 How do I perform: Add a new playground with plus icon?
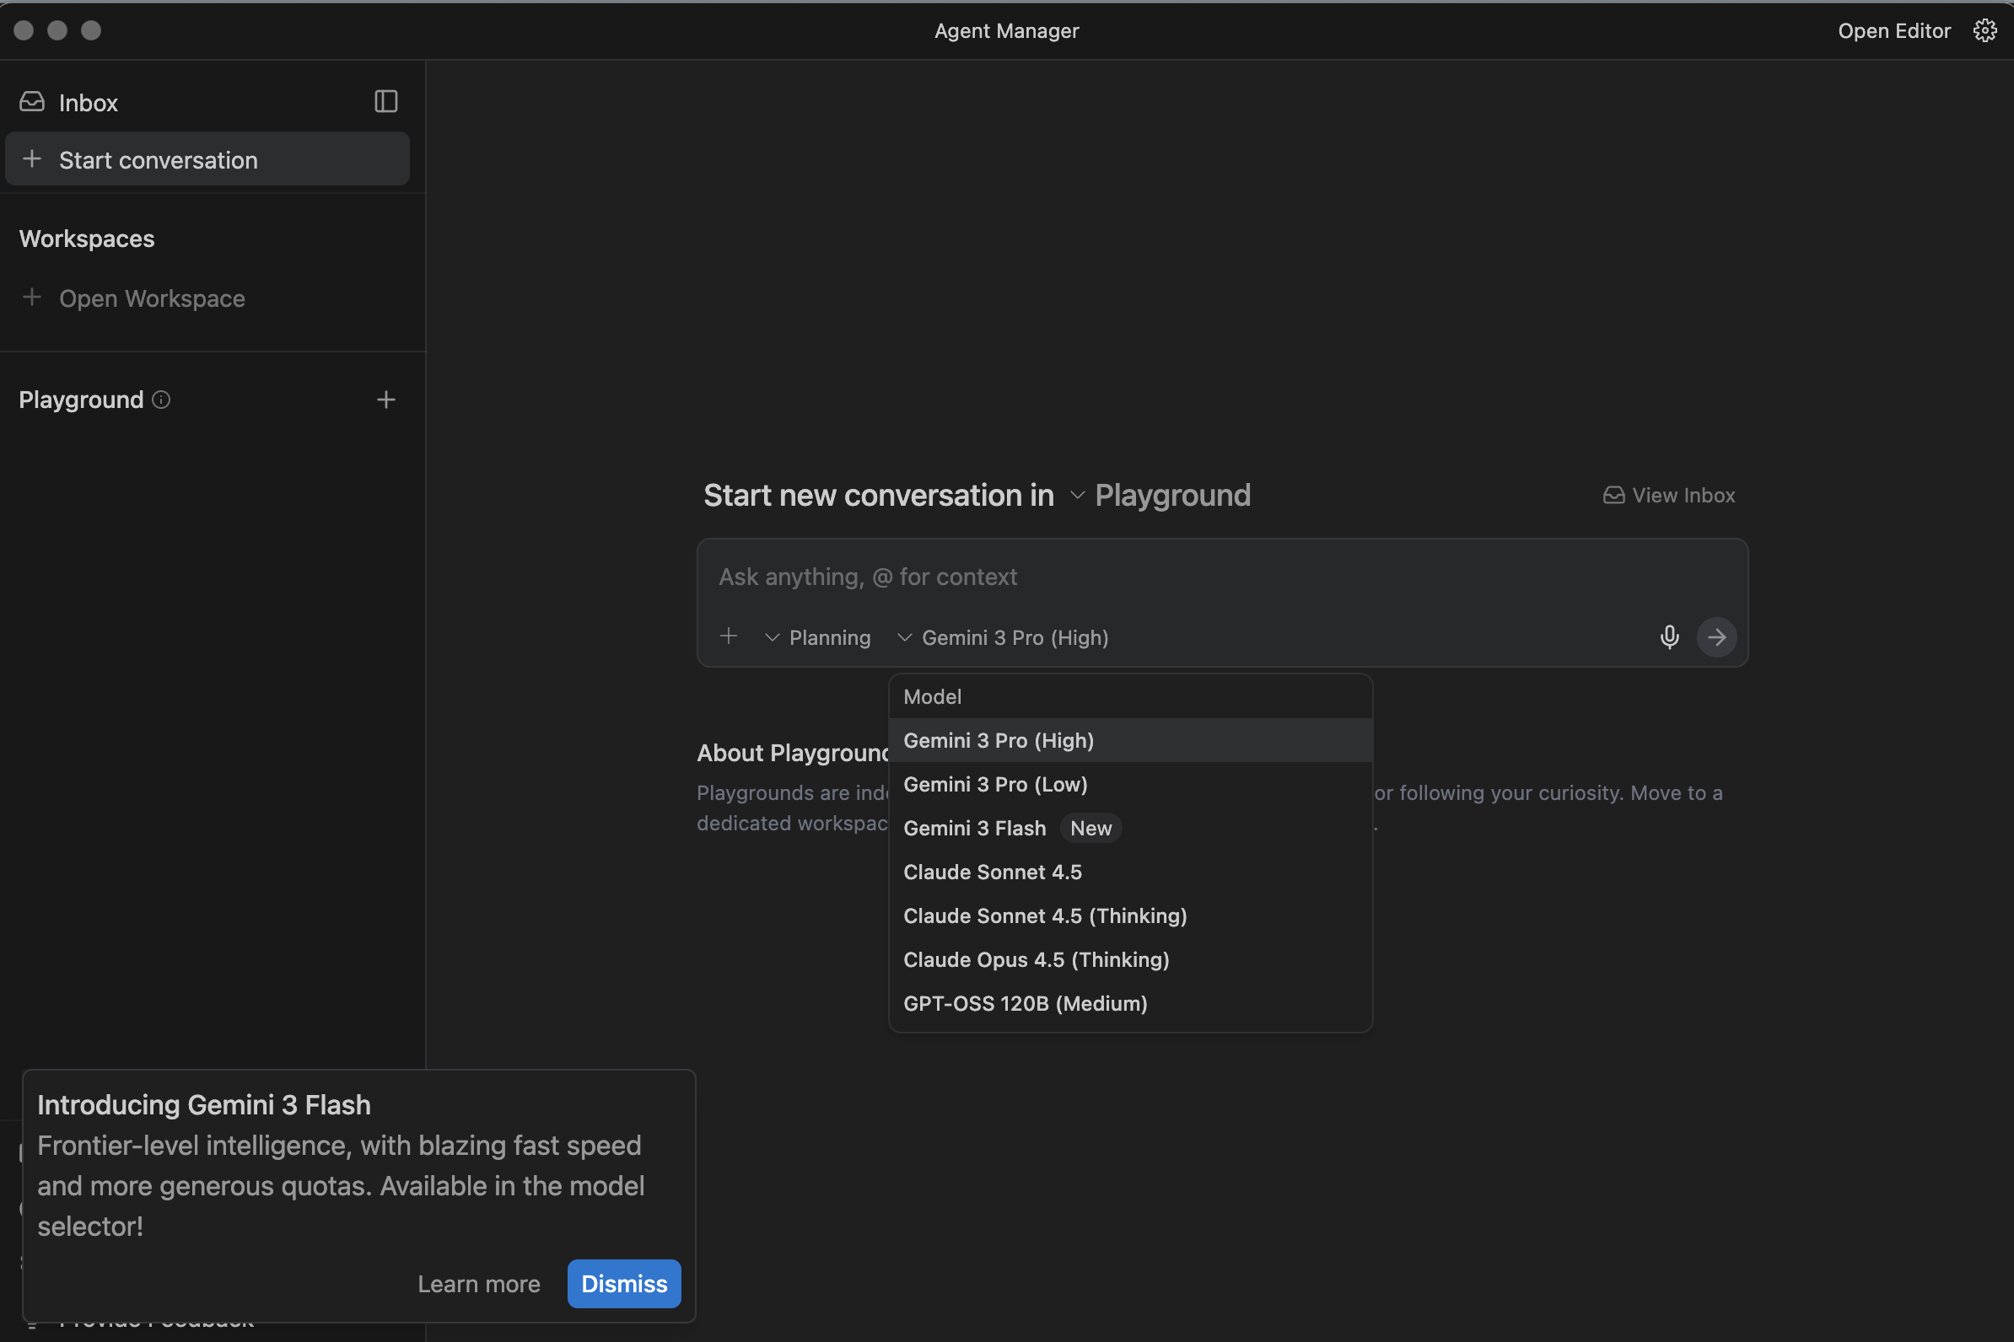coord(386,400)
